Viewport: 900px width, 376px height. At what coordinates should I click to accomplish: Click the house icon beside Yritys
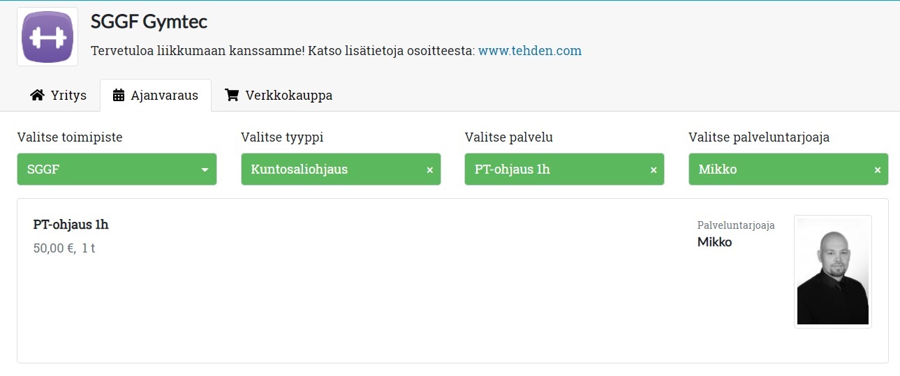coord(38,96)
